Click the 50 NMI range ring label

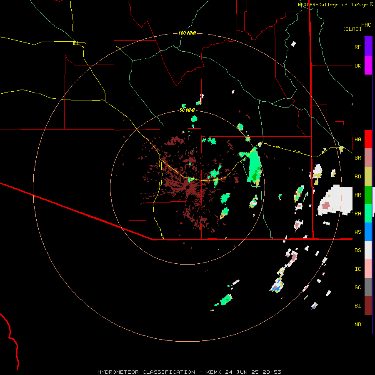tap(187, 110)
